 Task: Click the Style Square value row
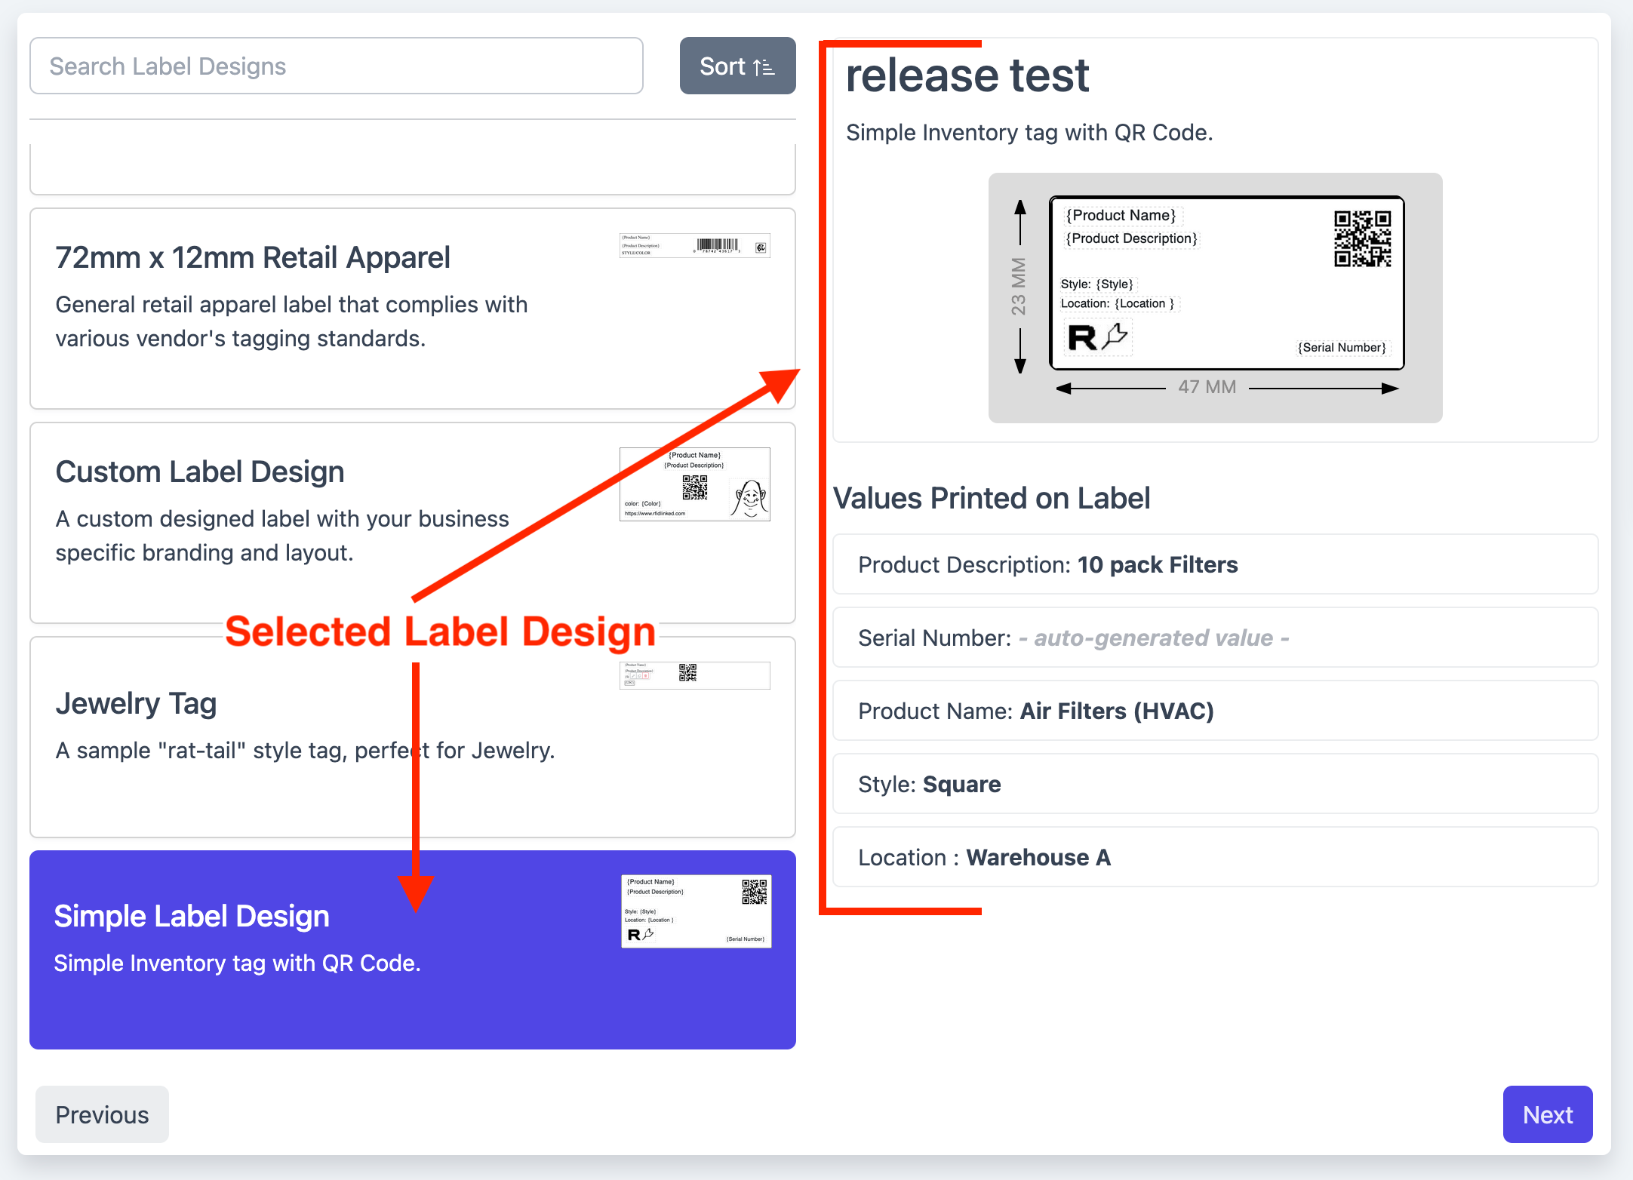click(1215, 784)
